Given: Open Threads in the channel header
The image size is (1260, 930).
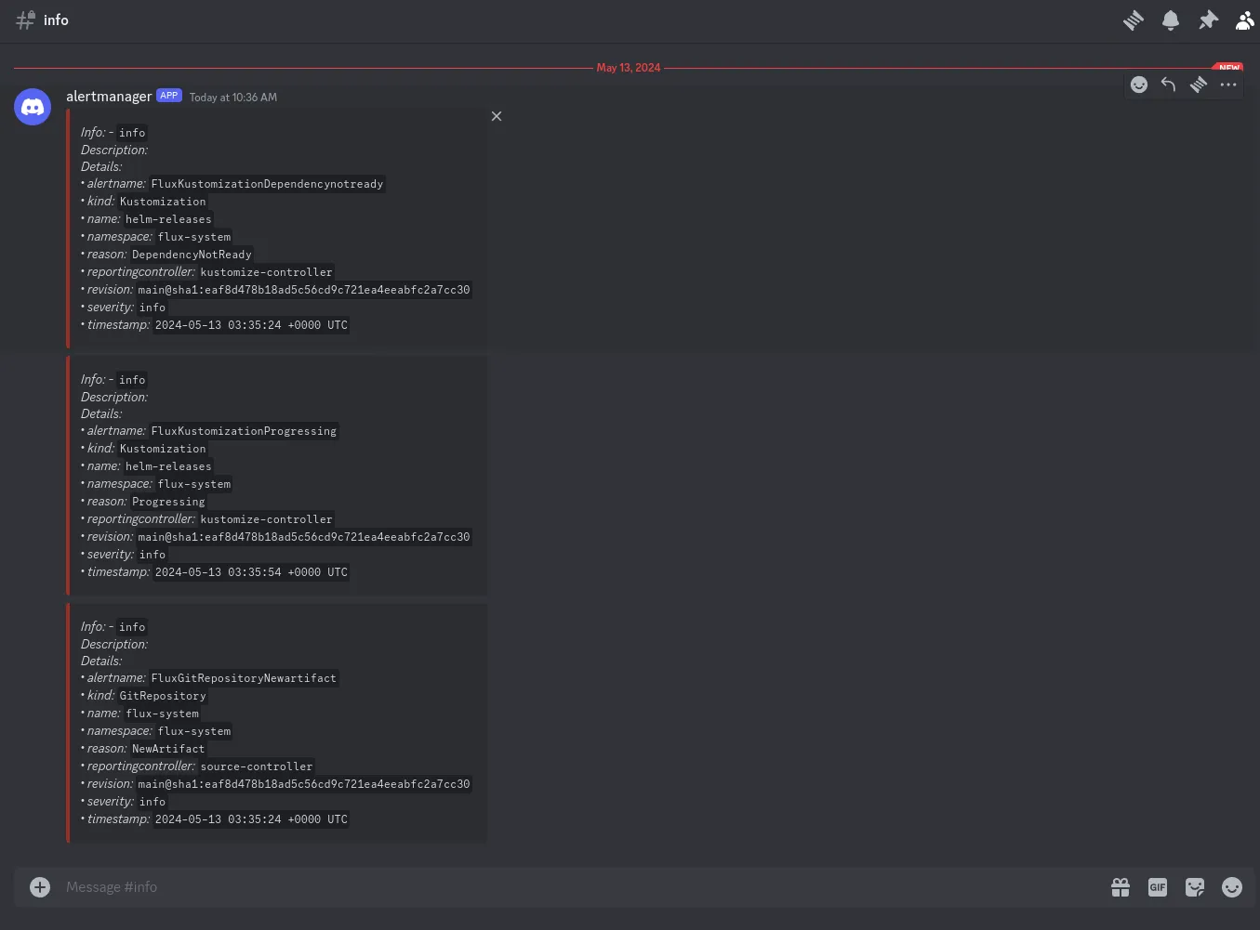Looking at the screenshot, I should click(1133, 20).
